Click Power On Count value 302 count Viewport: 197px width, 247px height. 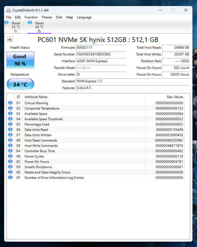176,68
